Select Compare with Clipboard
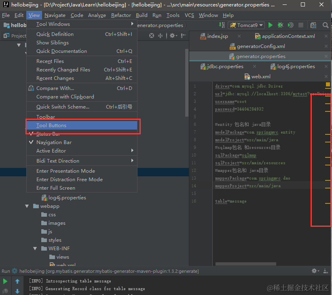 [x=66, y=96]
